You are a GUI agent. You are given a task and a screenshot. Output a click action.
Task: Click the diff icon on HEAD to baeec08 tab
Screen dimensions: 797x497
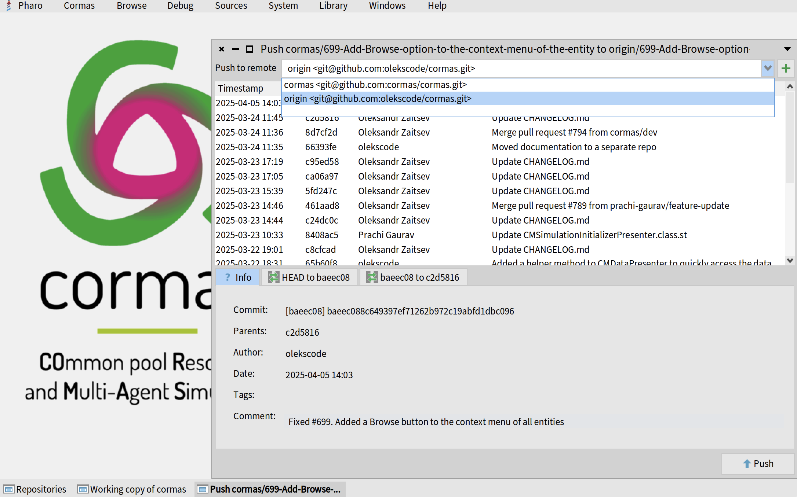coord(273,277)
